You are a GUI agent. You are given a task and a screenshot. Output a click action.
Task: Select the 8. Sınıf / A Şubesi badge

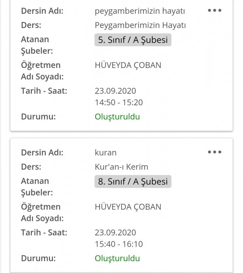point(133,182)
